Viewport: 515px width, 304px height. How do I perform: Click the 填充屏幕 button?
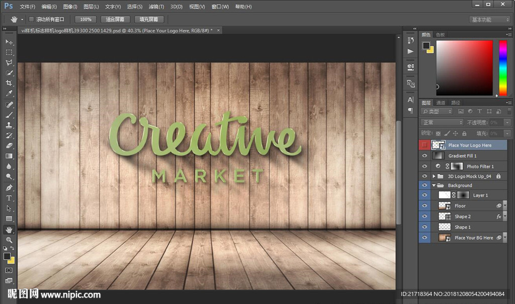149,19
